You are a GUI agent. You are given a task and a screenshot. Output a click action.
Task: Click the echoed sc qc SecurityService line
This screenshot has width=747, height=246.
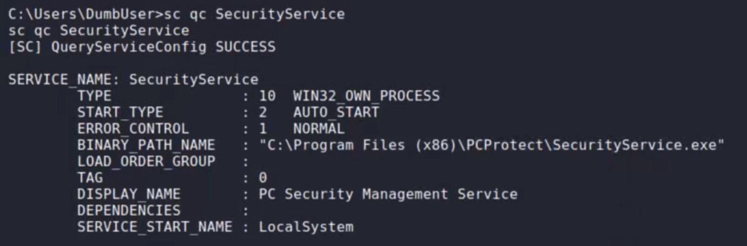point(99,30)
